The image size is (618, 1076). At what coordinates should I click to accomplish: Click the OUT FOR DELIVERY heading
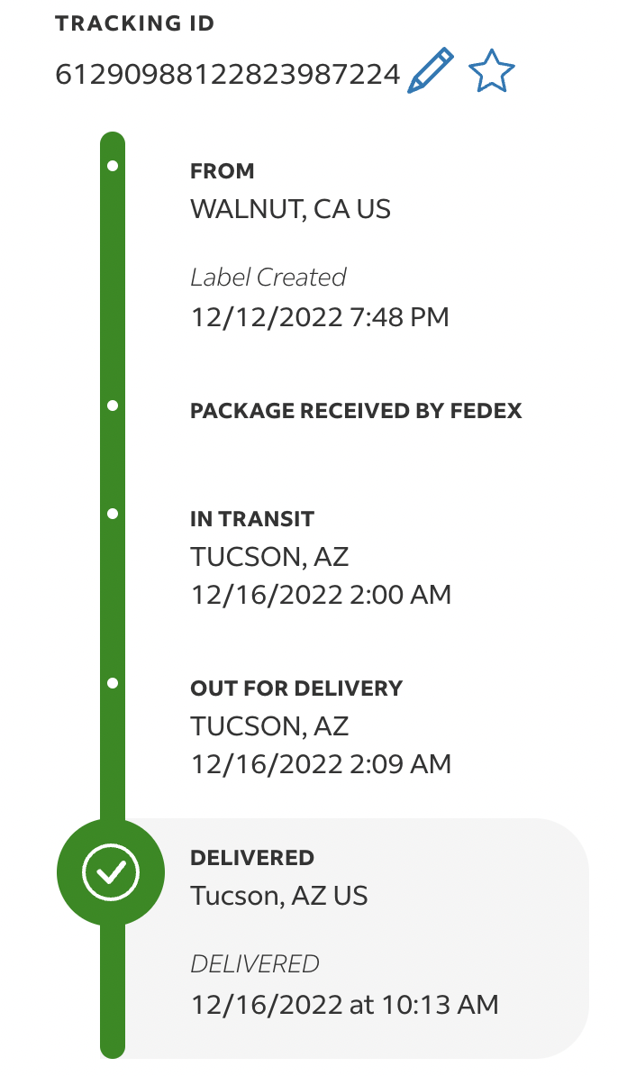tap(296, 688)
